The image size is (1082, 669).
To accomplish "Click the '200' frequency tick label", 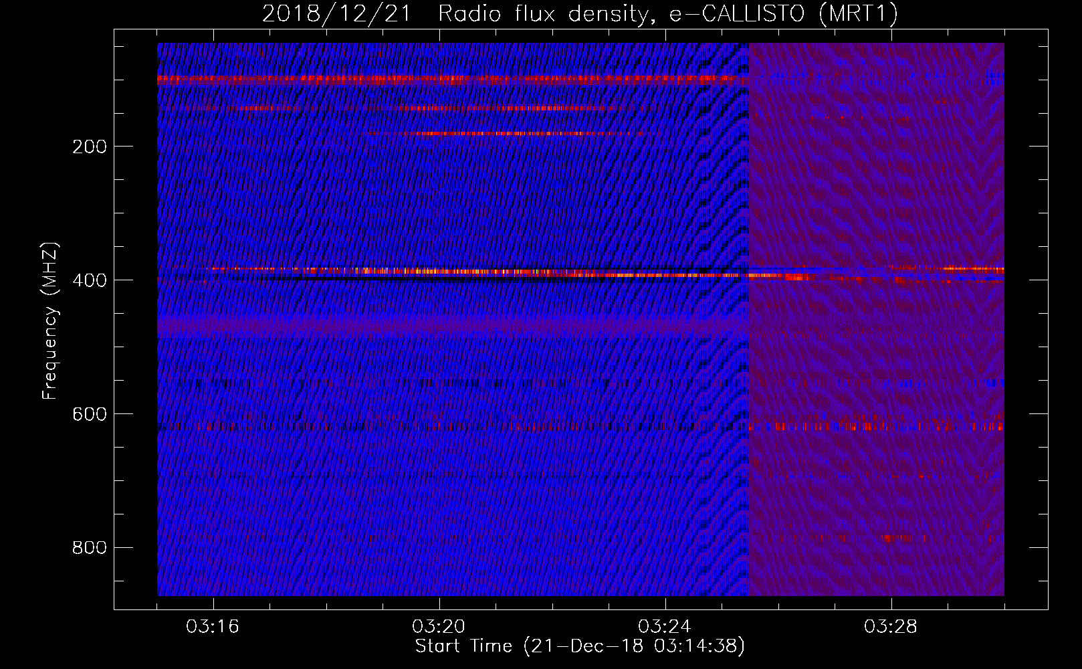I will (90, 147).
